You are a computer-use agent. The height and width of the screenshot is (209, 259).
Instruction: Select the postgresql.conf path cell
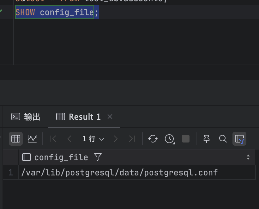(x=119, y=173)
